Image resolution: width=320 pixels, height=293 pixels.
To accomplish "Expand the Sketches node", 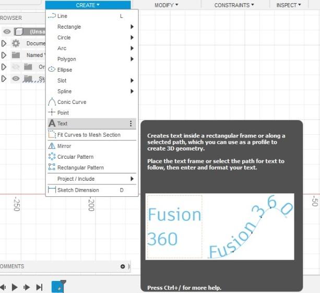I will [4, 79].
